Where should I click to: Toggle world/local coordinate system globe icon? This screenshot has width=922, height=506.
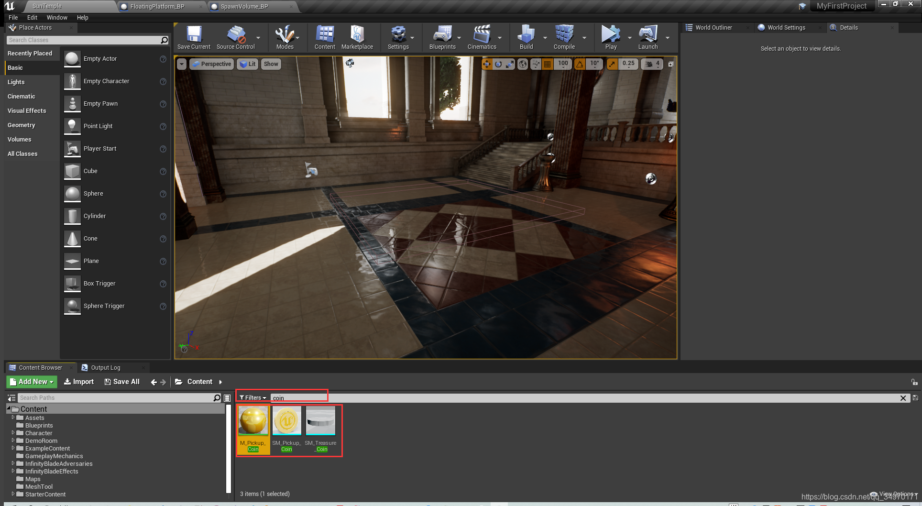(523, 64)
